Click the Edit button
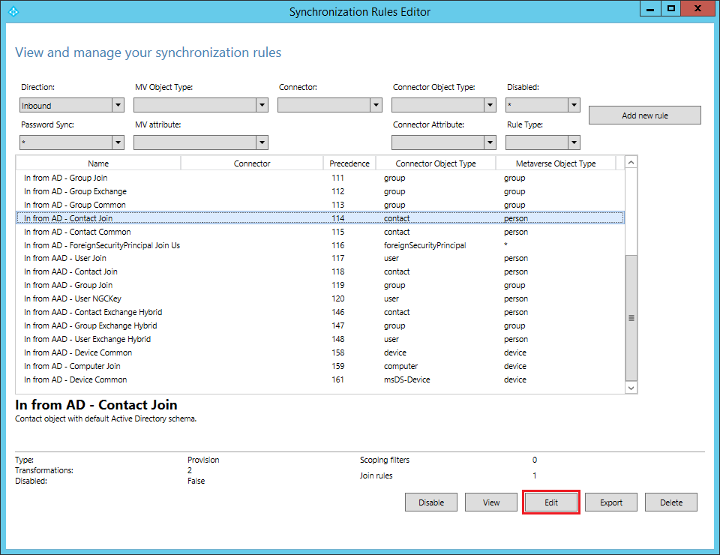The height and width of the screenshot is (555, 720). [550, 502]
